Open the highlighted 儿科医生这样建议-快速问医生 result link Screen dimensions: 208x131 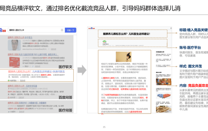[36, 71]
